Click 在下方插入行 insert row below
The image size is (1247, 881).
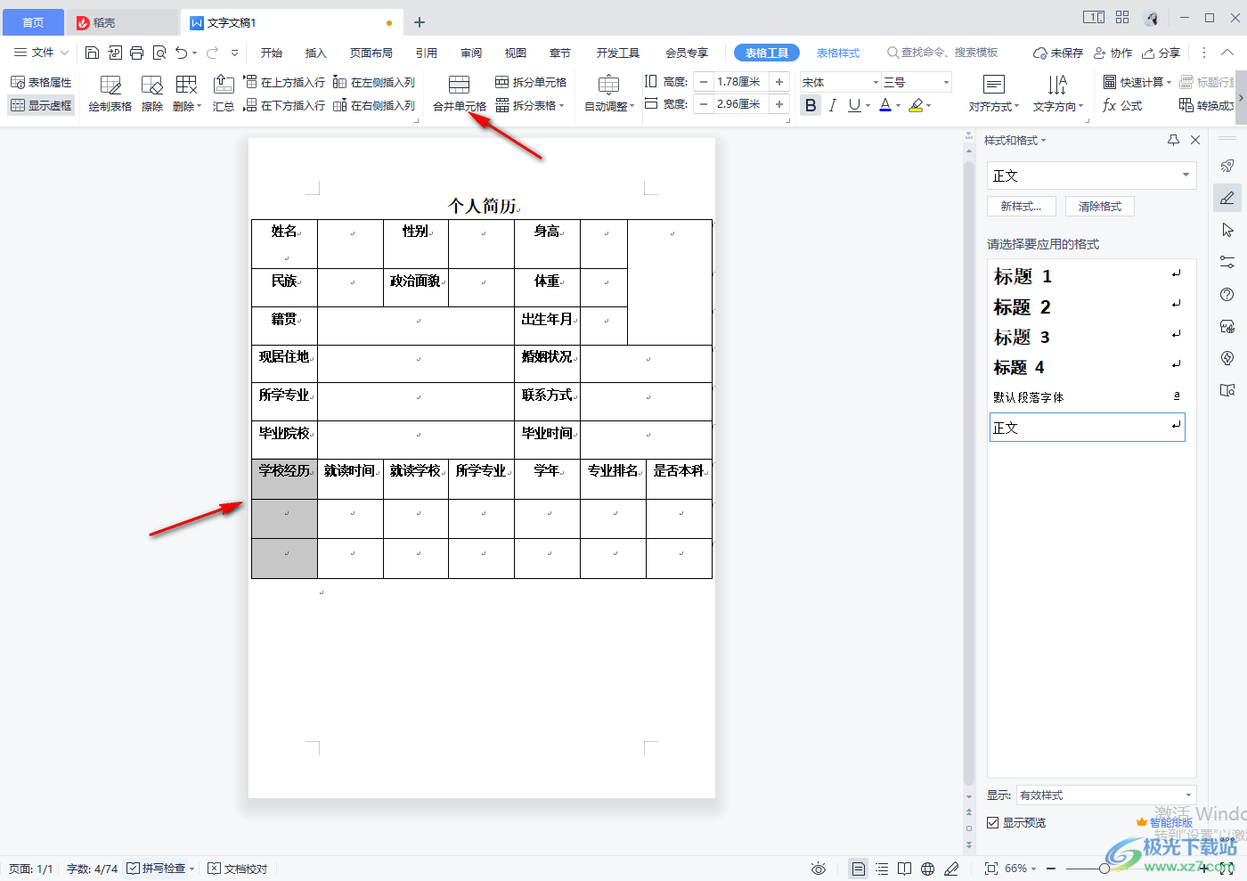(x=284, y=105)
